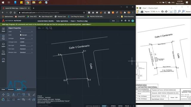This screenshot has width=191, height=107.
Task: Zoom out on the PDF viewer
Action: 179,12
